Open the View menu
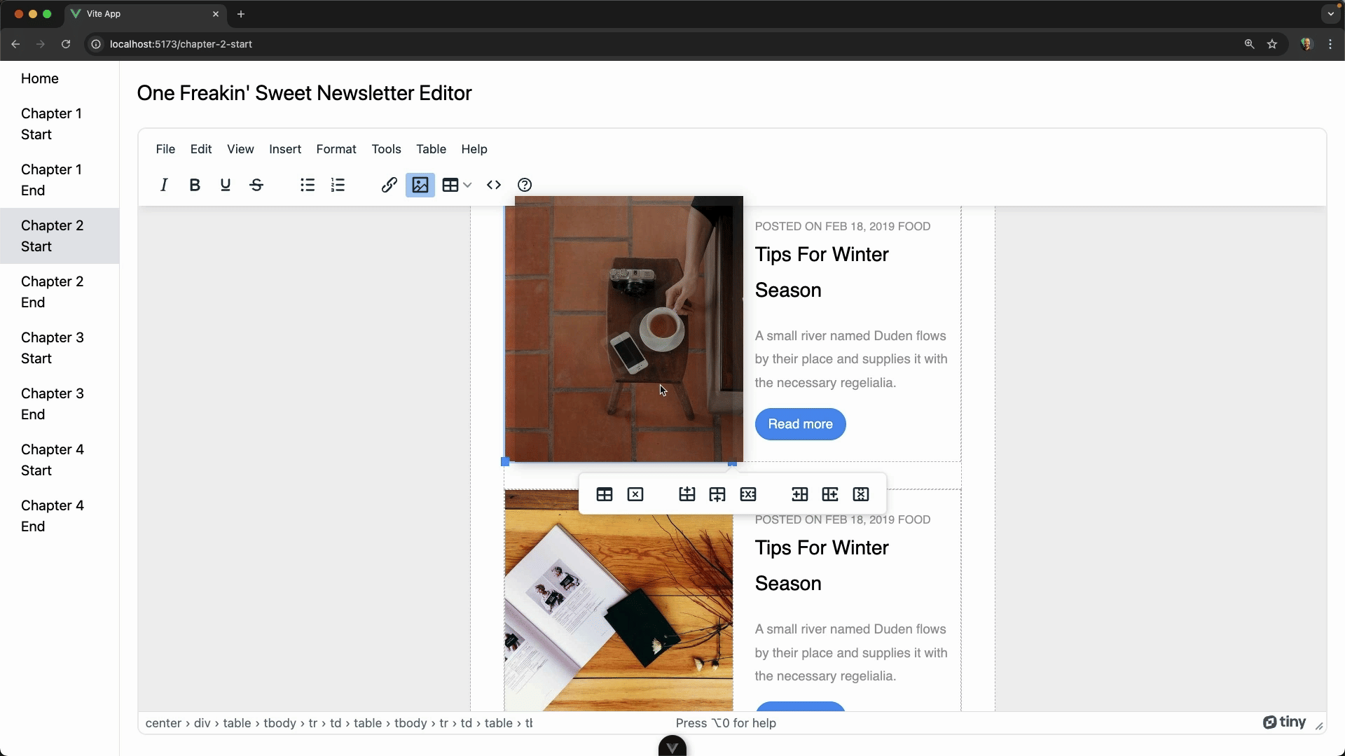 [x=240, y=149]
